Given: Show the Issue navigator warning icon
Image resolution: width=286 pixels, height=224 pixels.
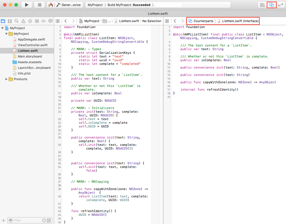Looking at the screenshot, I should [23, 21].
